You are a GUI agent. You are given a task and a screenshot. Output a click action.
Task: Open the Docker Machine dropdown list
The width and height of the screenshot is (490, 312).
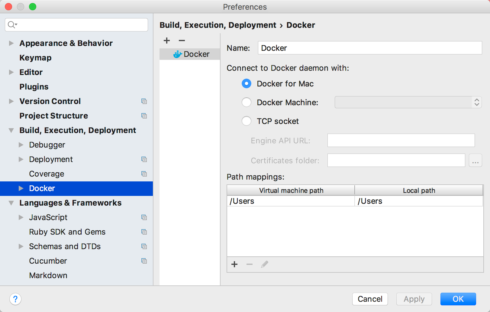point(408,102)
